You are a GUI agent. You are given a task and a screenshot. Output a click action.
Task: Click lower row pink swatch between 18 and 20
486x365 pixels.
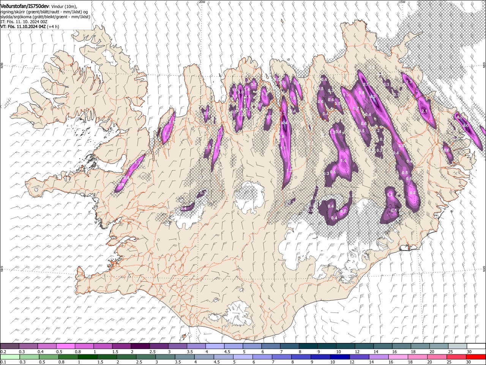417,357
